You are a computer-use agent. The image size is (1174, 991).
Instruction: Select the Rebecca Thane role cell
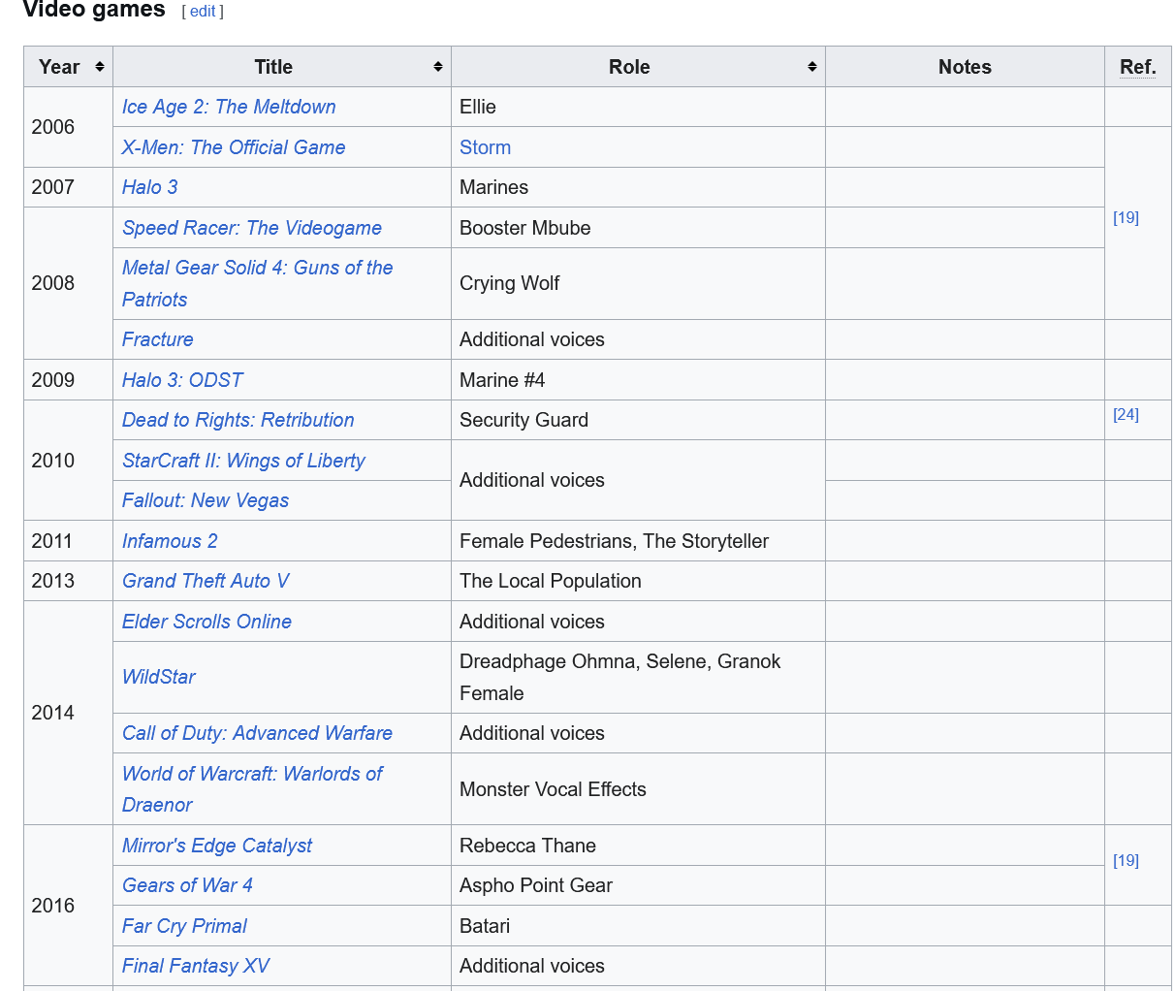(638, 846)
